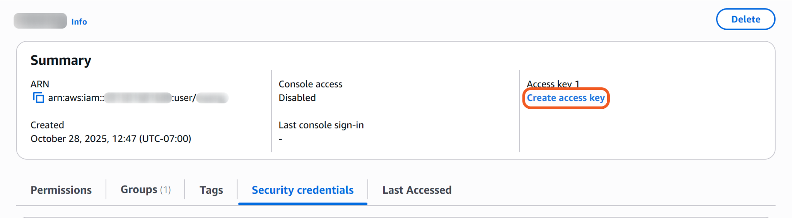
Task: Click the Created field label
Action: click(x=47, y=125)
